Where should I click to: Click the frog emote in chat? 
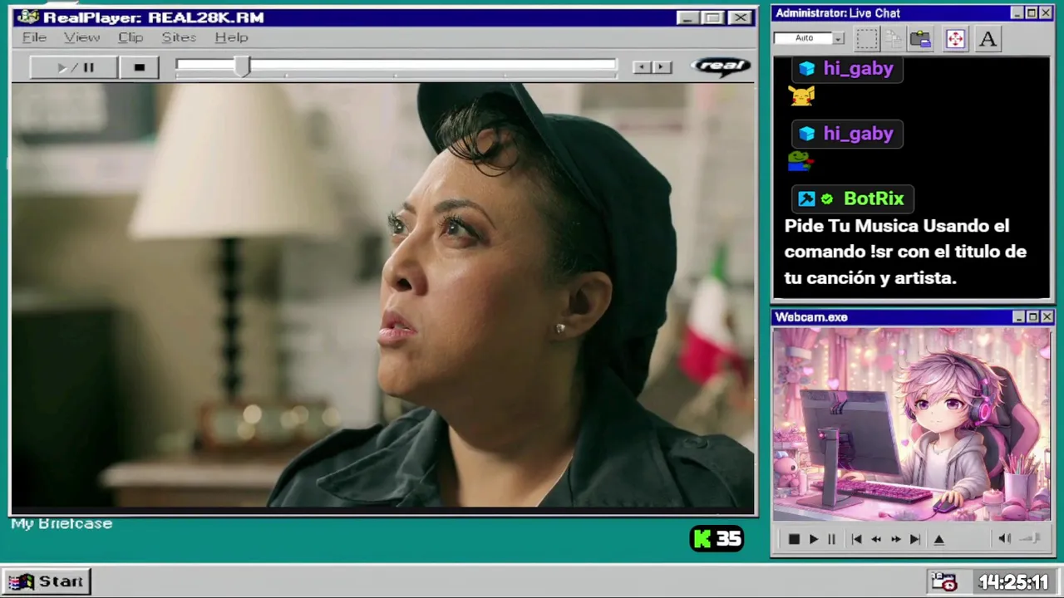click(x=800, y=161)
